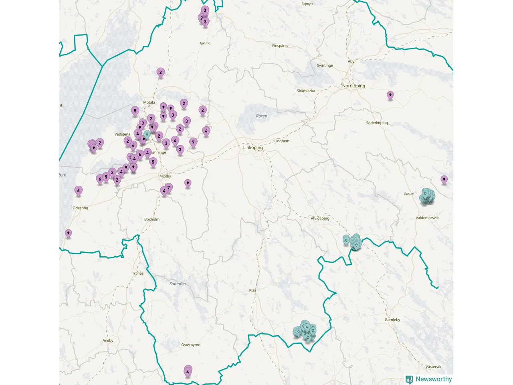513x385 pixels.
Task: Click the Finspång label
Action: (280, 46)
